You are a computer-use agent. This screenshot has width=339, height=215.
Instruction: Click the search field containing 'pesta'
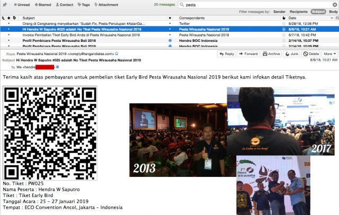click(254, 4)
